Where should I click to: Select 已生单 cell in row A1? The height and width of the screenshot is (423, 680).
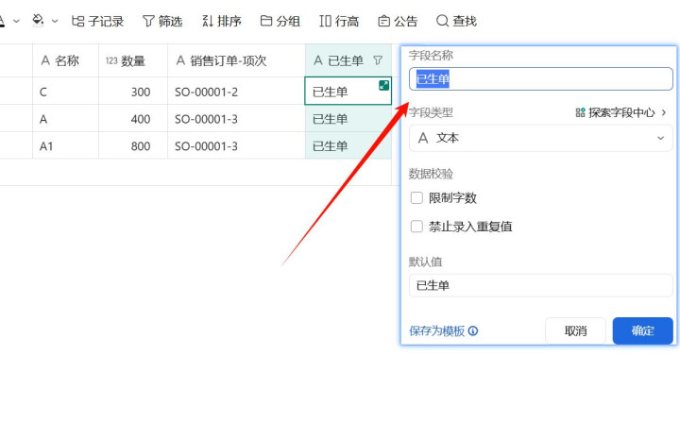click(x=348, y=145)
